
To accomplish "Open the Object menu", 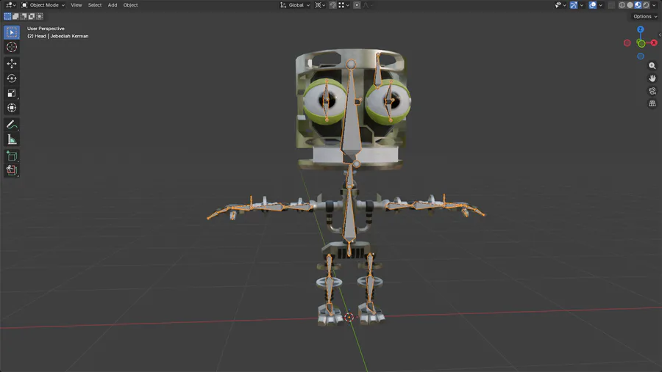I will (x=130, y=5).
